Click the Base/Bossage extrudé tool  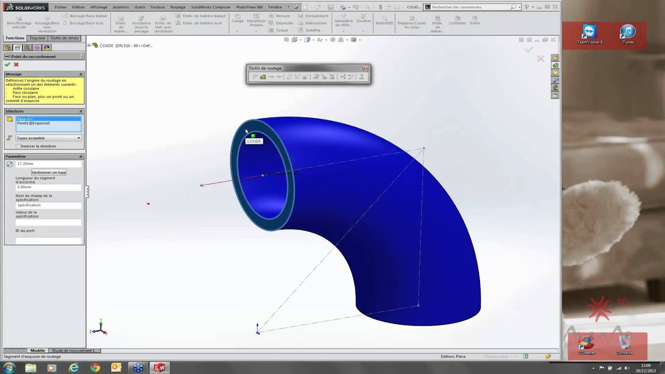[x=19, y=23]
